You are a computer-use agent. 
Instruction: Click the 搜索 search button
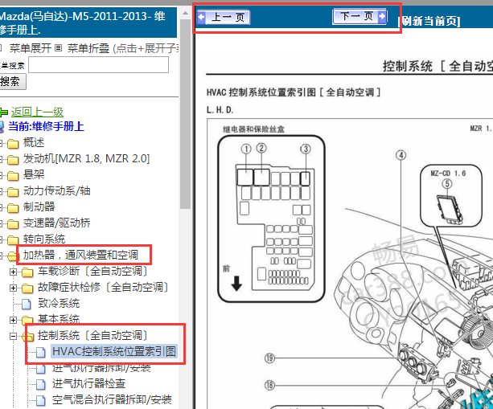(x=11, y=82)
